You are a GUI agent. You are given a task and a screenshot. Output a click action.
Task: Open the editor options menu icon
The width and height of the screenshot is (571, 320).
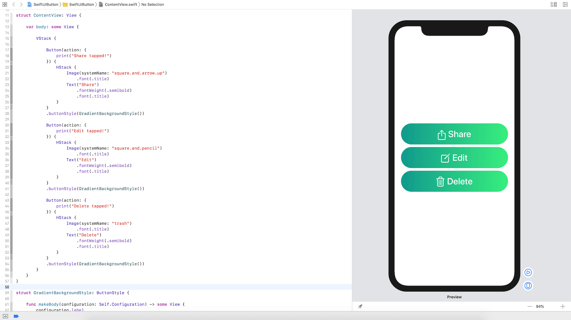553,4
